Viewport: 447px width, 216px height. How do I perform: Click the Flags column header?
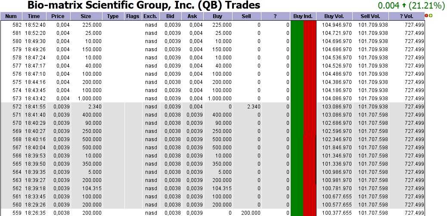pyautogui.click(x=133, y=16)
